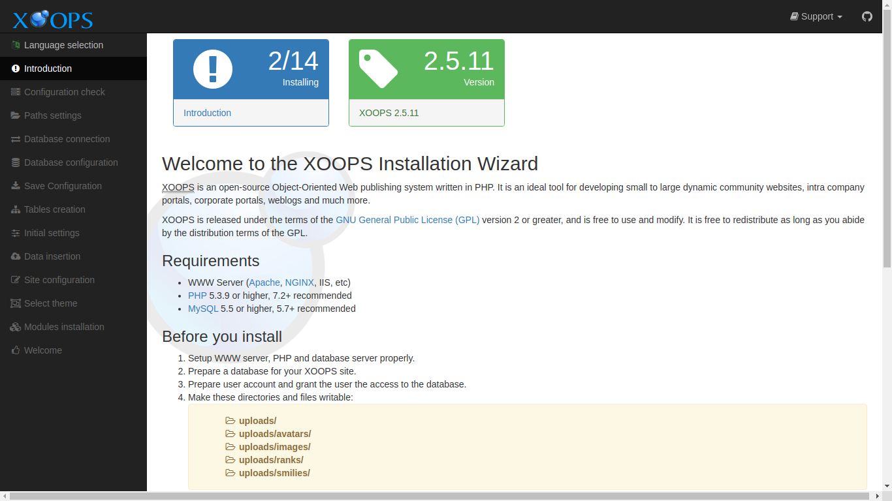Follow the MySQL link in Requirements
This screenshot has width=892, height=501.
pos(202,309)
